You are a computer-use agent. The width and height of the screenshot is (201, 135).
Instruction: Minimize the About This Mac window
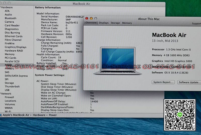(91, 18)
